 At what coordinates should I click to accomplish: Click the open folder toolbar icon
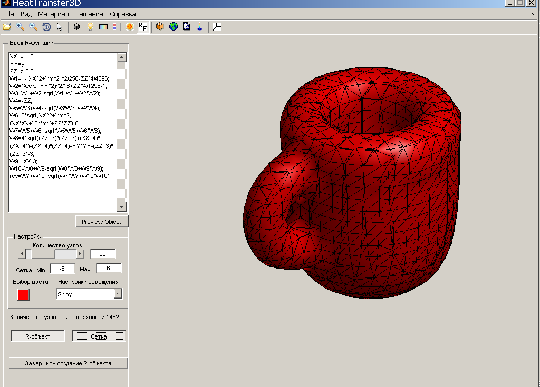tap(7, 27)
